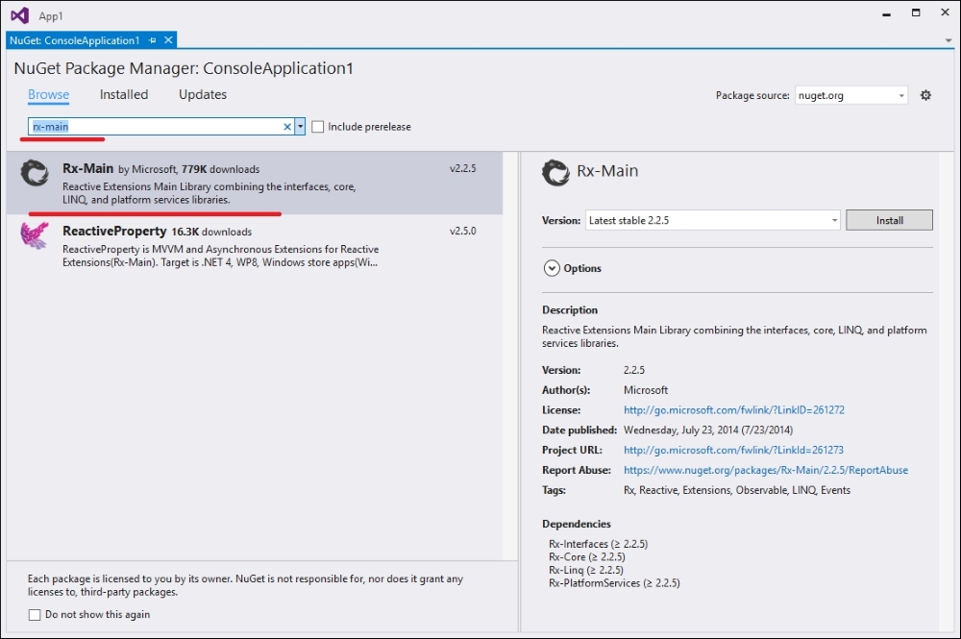Open the Package source dropdown

click(851, 95)
